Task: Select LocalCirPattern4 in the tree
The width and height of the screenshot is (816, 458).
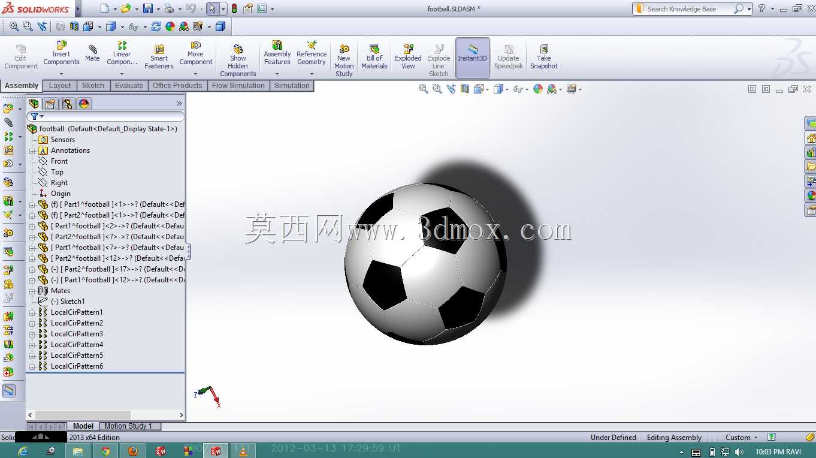Action: pyautogui.click(x=77, y=345)
